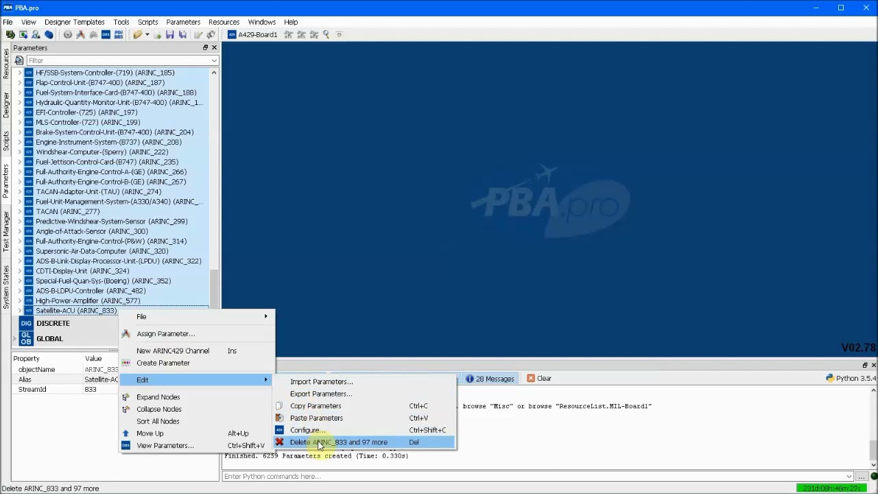
Task: Switch to the Designer side tab
Action: click(x=5, y=105)
